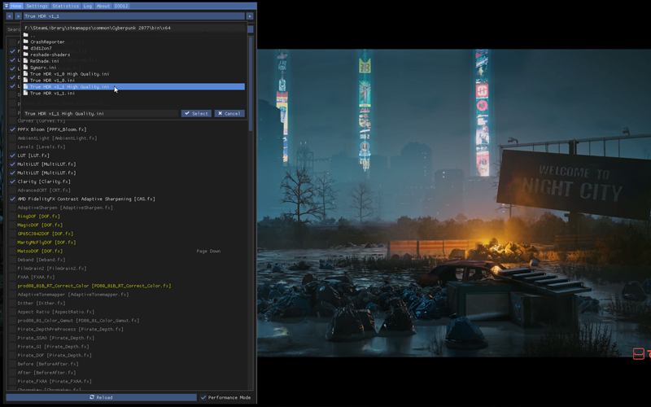This screenshot has width=651, height=407.
Task: Enable prod80_01B_RT_Correct_Color effect
Action: click(x=12, y=286)
